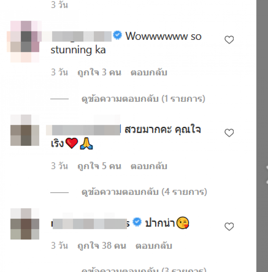Click the gray vertical scrollbar track on right
The width and height of the screenshot is (268, 272).
pos(262,136)
